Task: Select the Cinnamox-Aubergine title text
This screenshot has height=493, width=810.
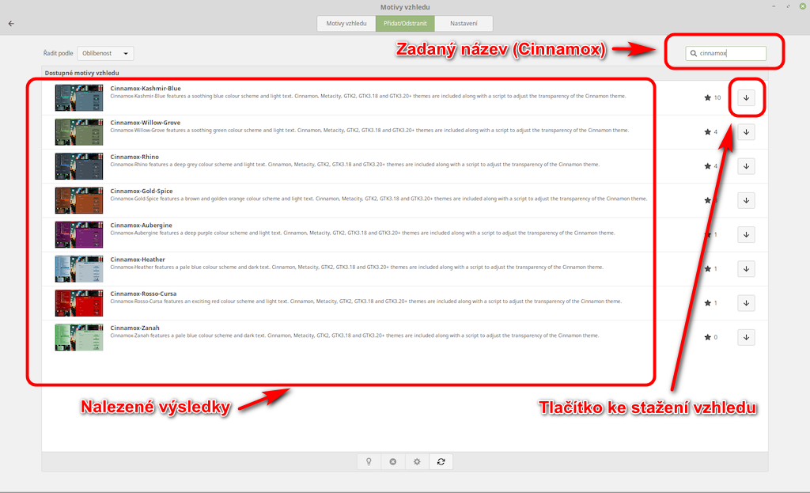Action: pos(141,226)
